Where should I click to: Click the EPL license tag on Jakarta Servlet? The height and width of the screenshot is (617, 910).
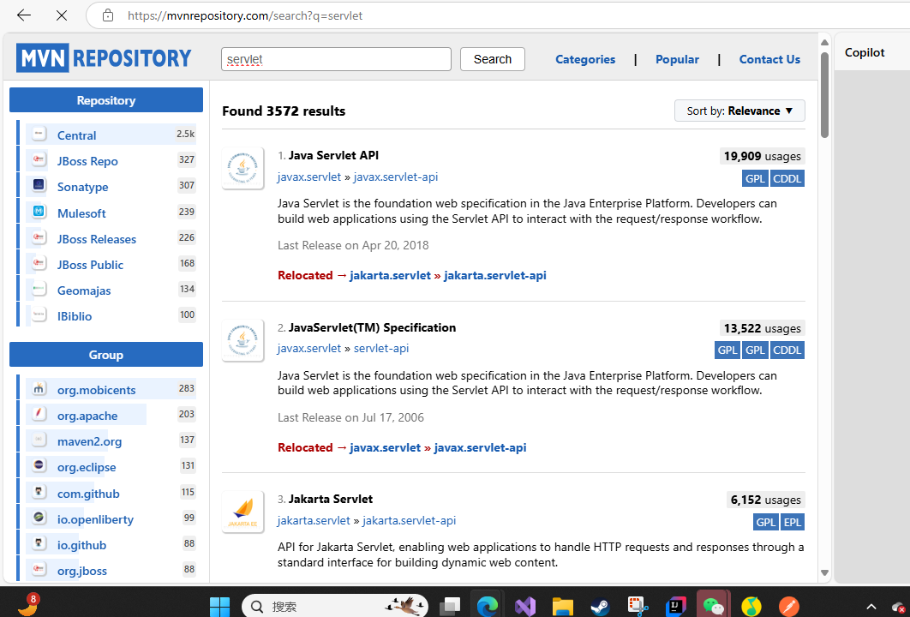coord(793,522)
